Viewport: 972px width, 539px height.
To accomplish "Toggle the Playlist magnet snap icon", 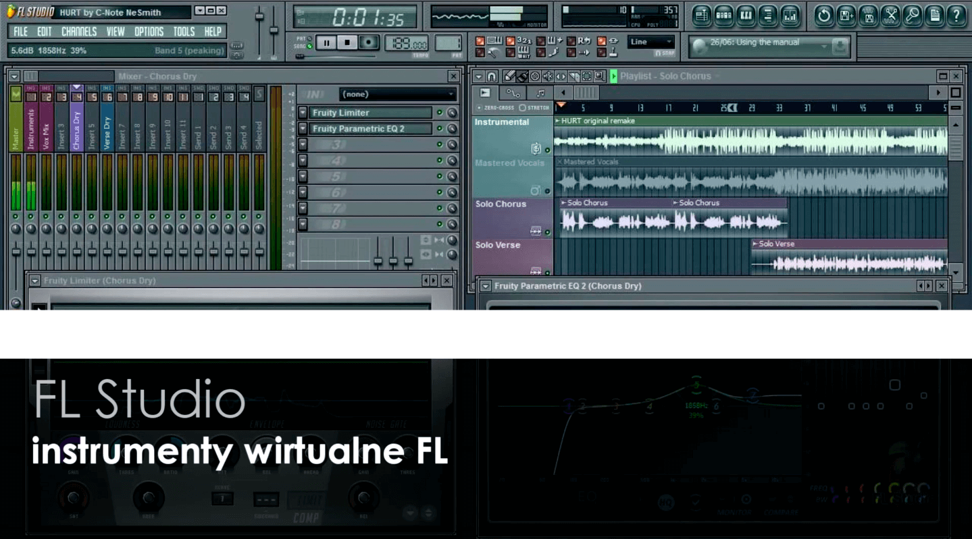I will coord(492,76).
